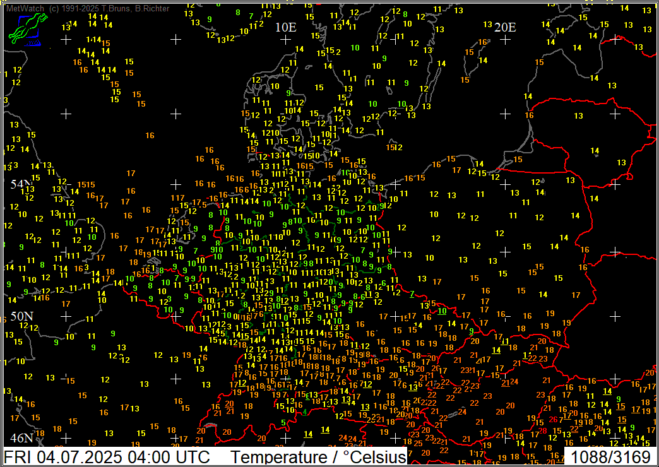
Task: Click the red 28 temperature reading
Action: click(x=543, y=431)
